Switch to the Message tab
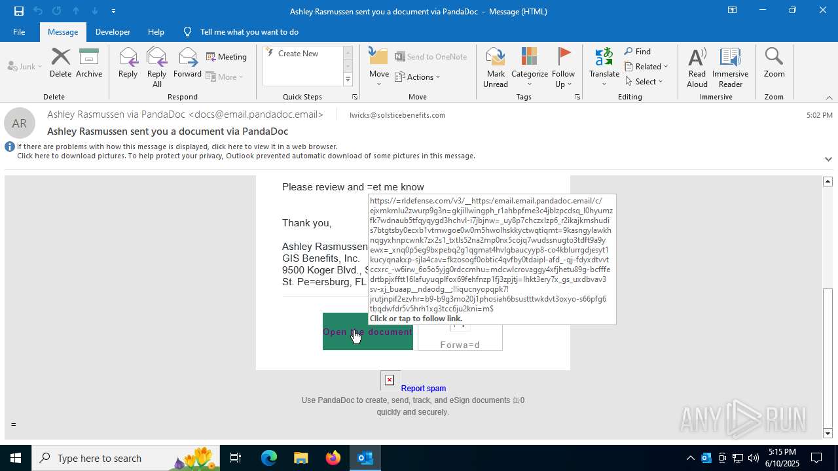The width and height of the screenshot is (838, 471). click(x=63, y=31)
